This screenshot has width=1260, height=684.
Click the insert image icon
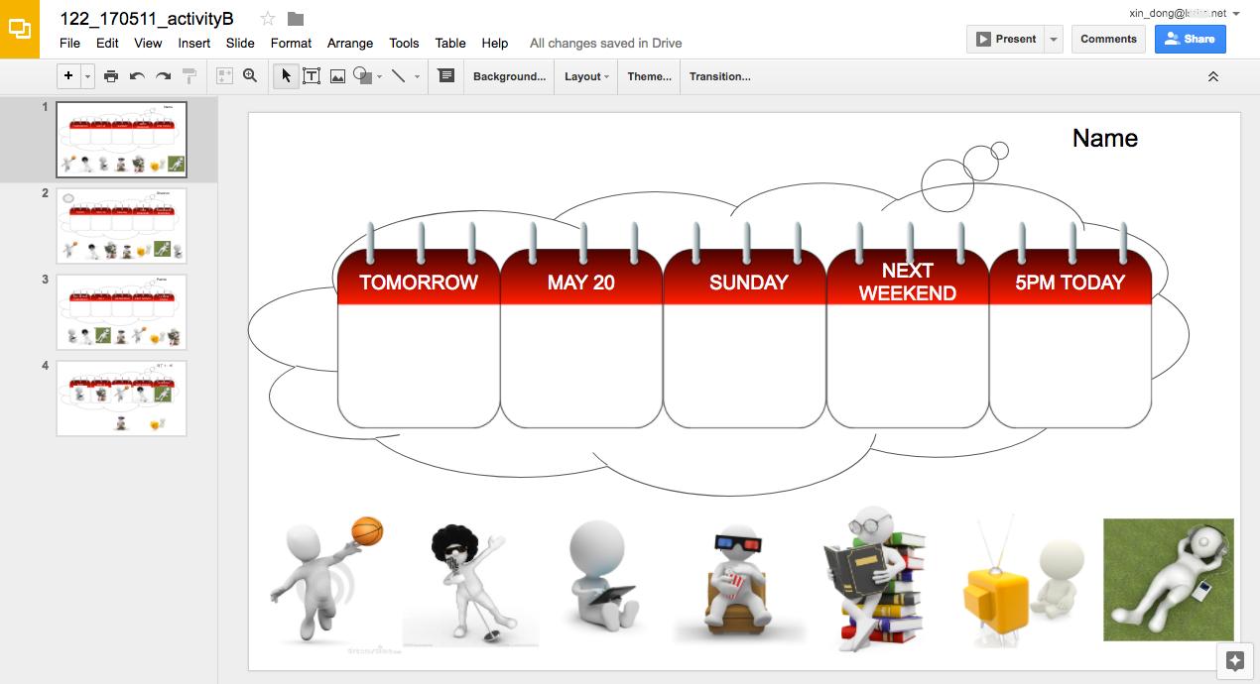(337, 76)
